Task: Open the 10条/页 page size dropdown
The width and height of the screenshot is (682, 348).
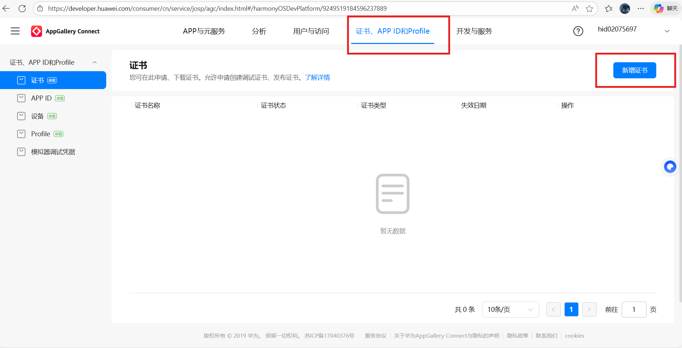Action: point(510,309)
